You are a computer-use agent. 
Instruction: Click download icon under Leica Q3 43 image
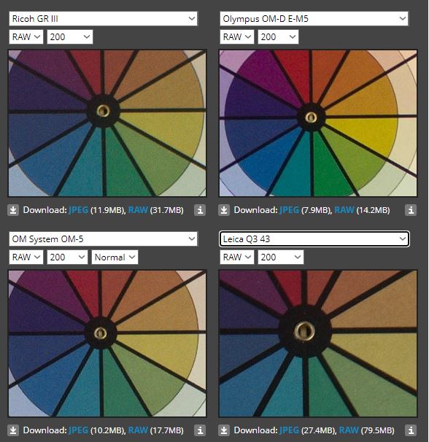pyautogui.click(x=224, y=430)
